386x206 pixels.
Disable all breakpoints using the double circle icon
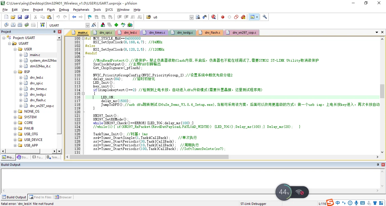coord(236,17)
